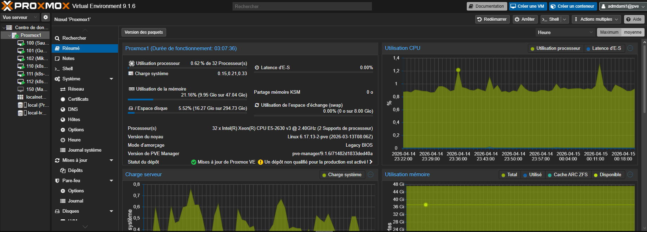The height and width of the screenshot is (232, 647).
Task: Collapse the Mises à jour submenu arrow
Action: (x=111, y=160)
